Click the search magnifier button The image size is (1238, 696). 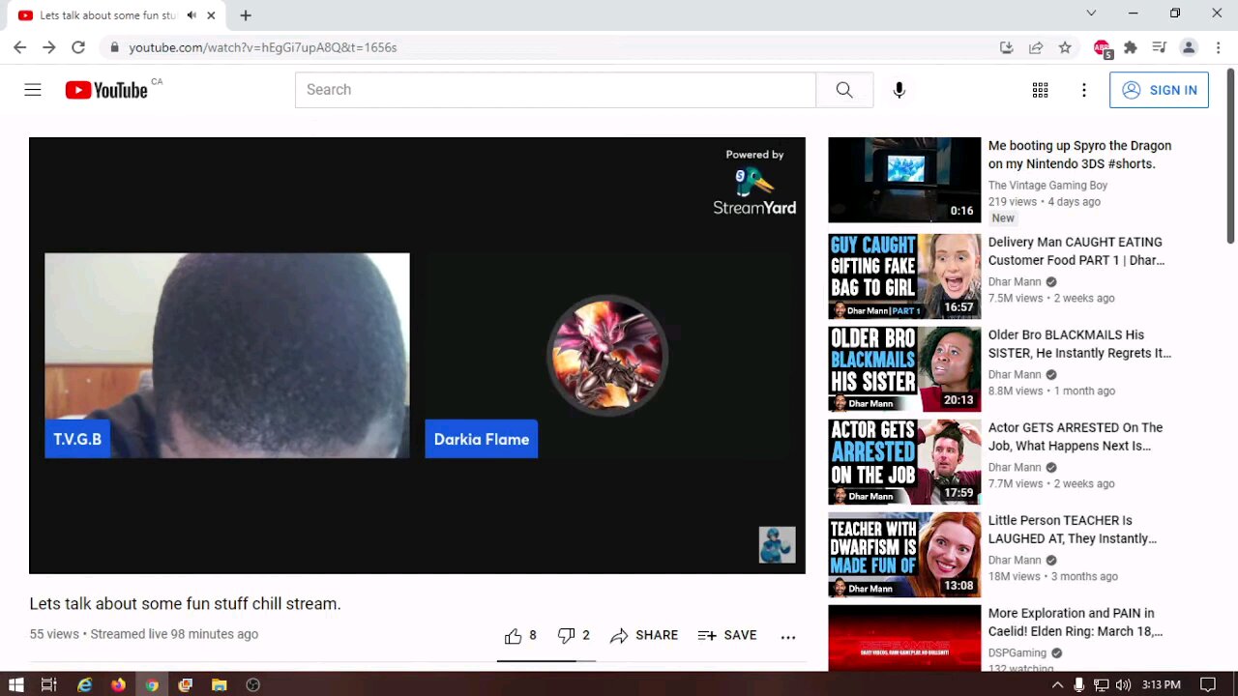click(844, 90)
